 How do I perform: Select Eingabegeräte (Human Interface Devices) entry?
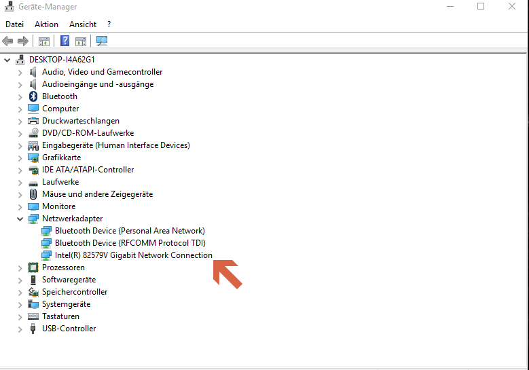click(115, 145)
